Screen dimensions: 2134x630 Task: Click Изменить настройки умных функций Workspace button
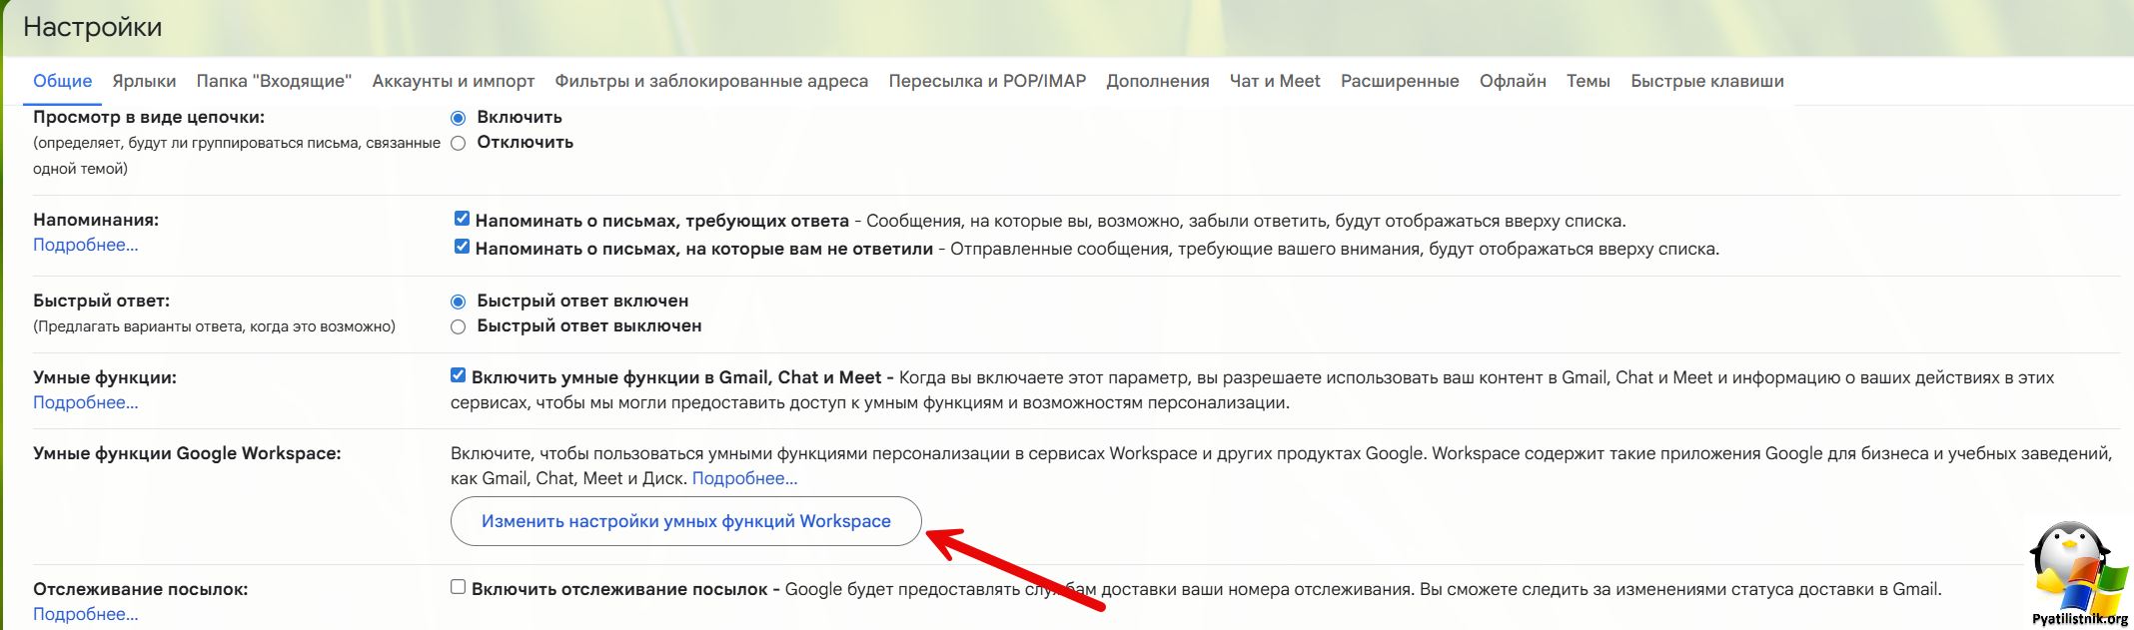click(685, 521)
